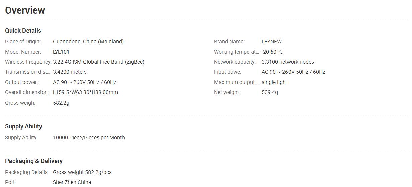
Task: Click the Net weight 539.4g value
Action: pos(270,92)
